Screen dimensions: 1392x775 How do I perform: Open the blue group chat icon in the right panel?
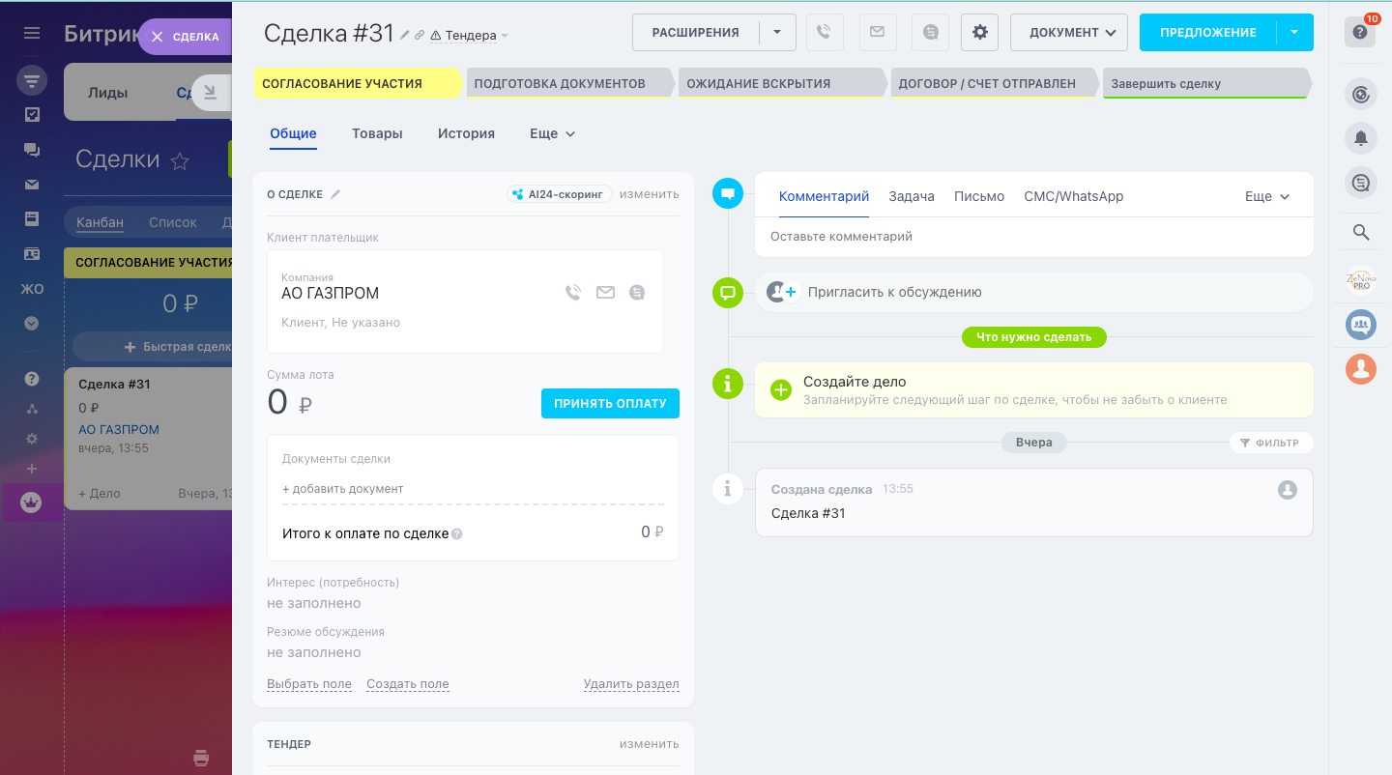(x=1361, y=325)
